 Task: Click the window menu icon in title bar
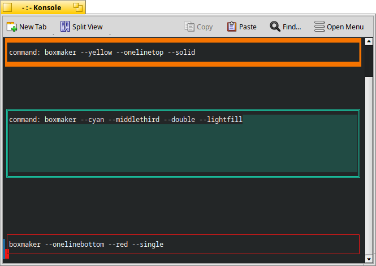pos(7,7)
